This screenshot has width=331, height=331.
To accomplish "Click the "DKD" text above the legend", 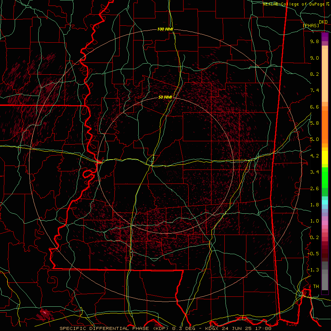I will coord(323,22).
